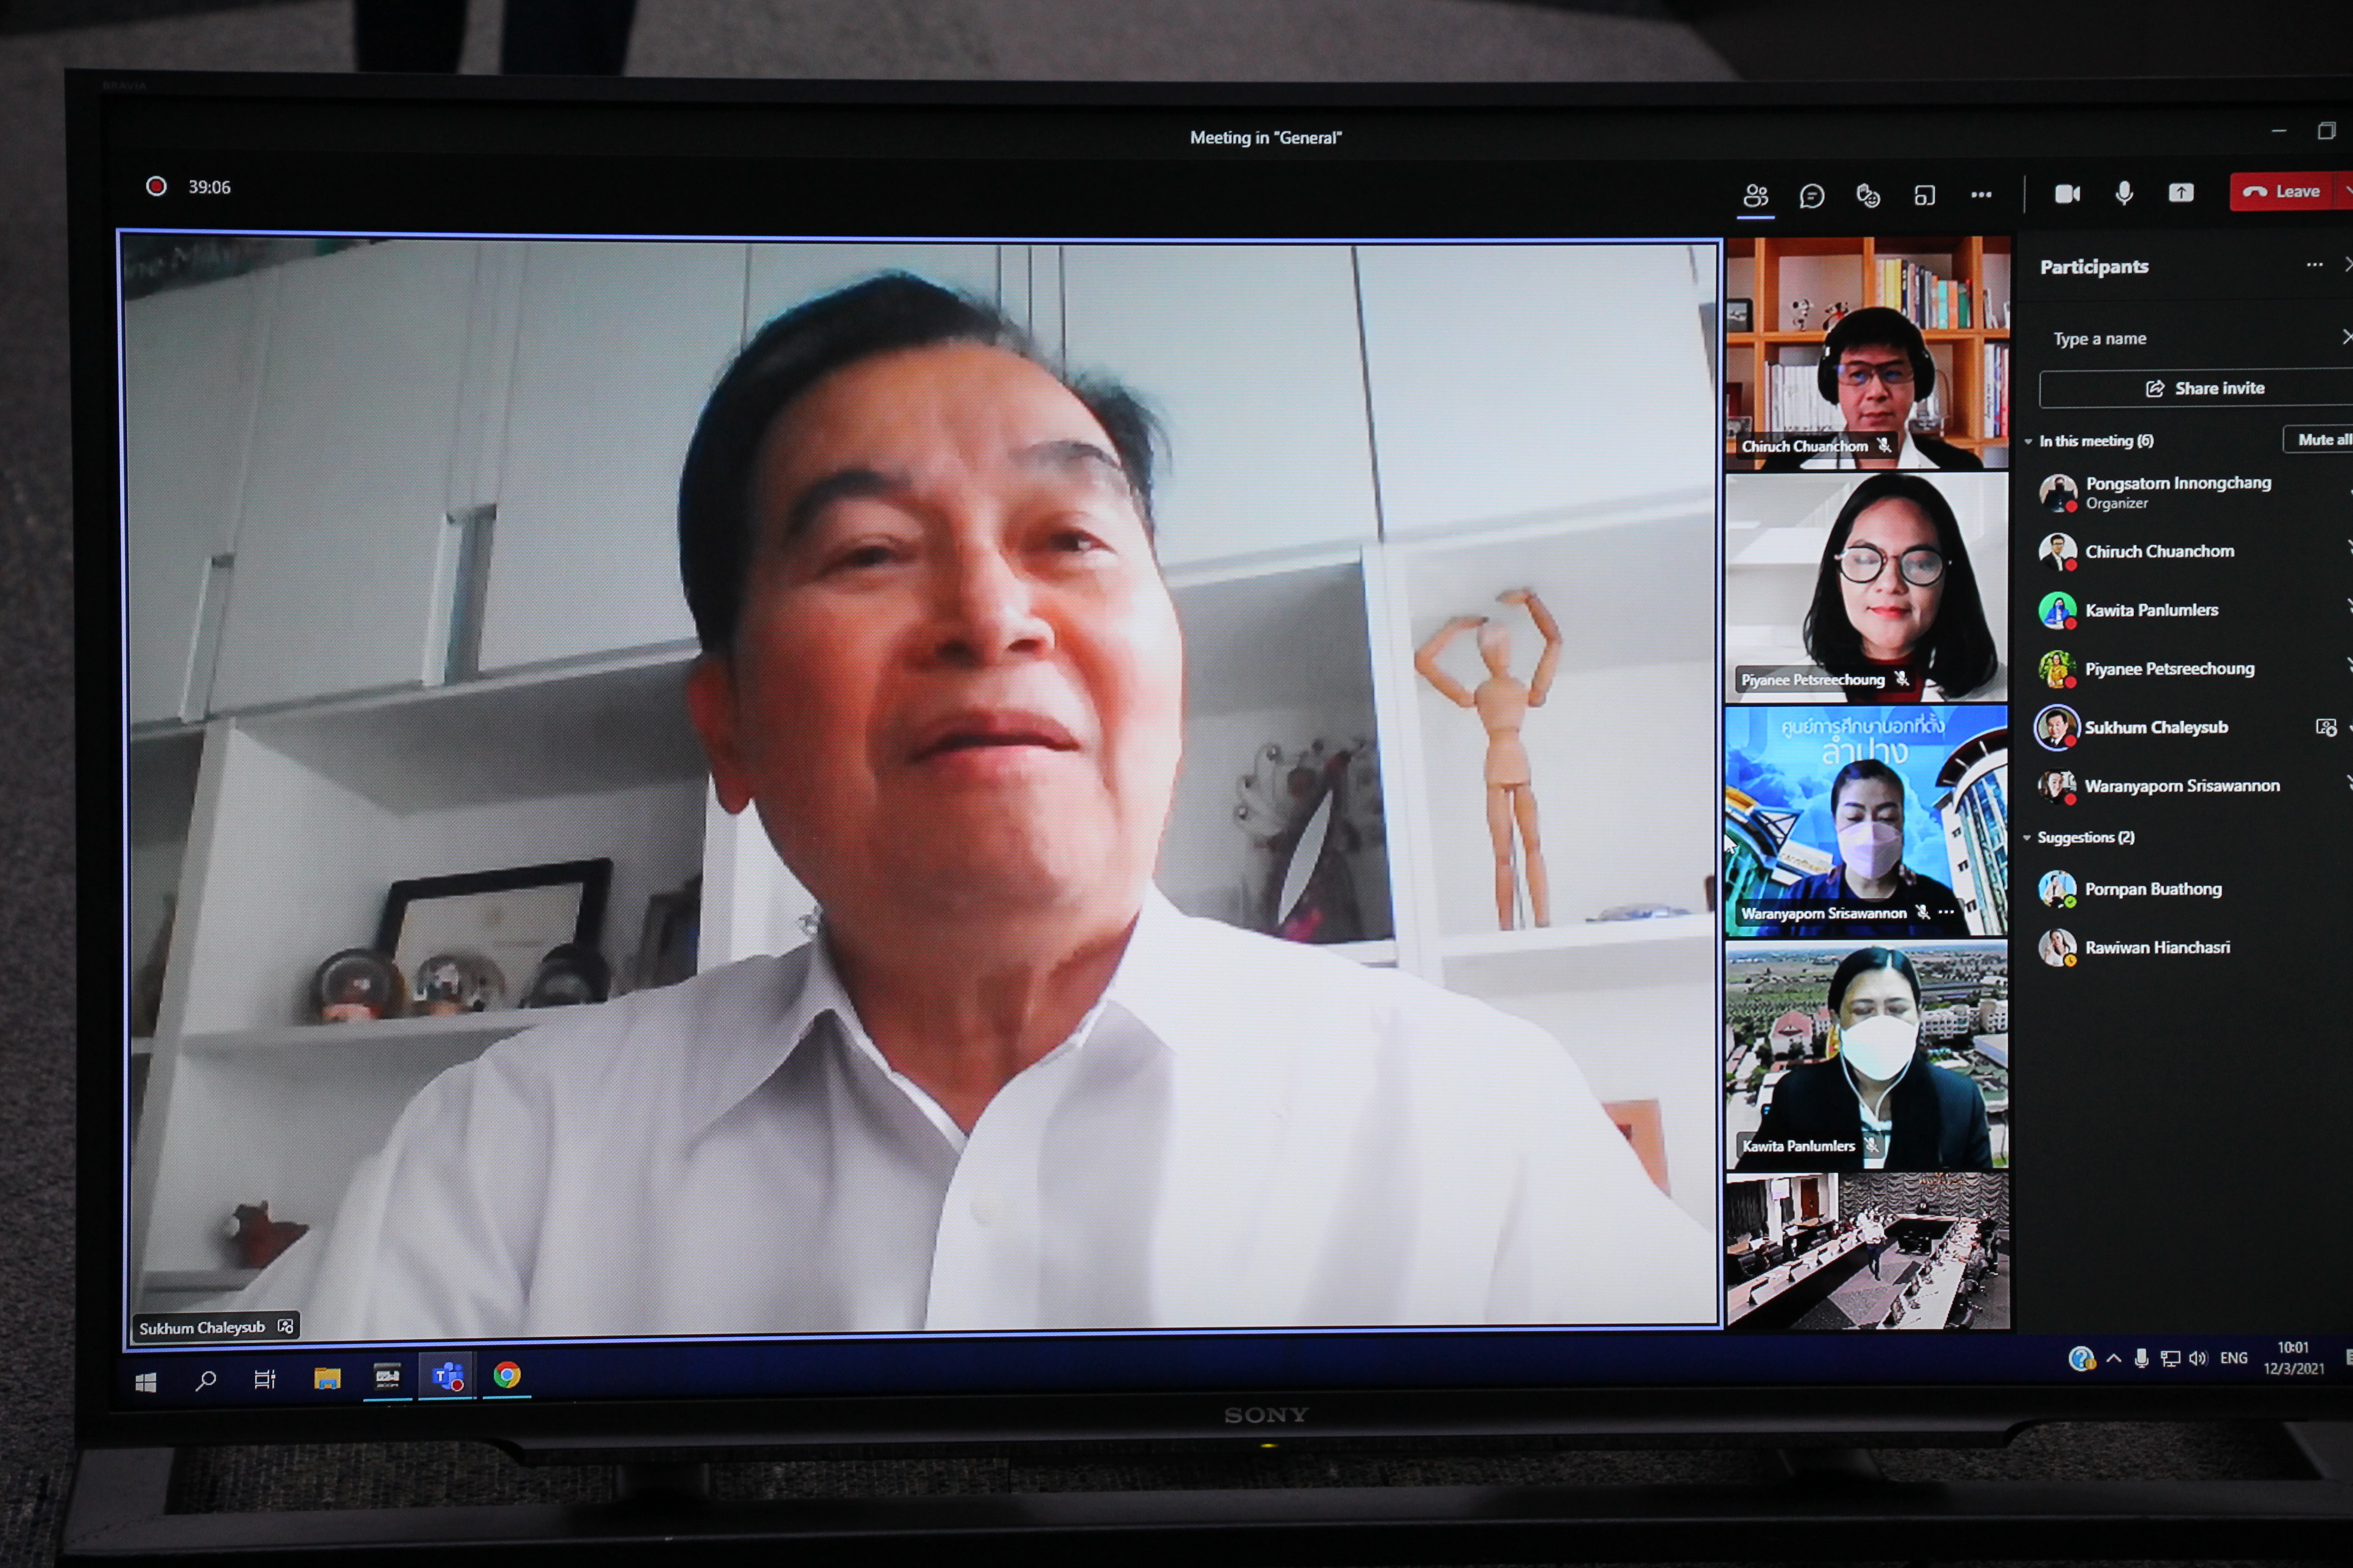Open more options in Participants panel header
Viewport: 2353px width, 1568px height.
[x=2314, y=265]
